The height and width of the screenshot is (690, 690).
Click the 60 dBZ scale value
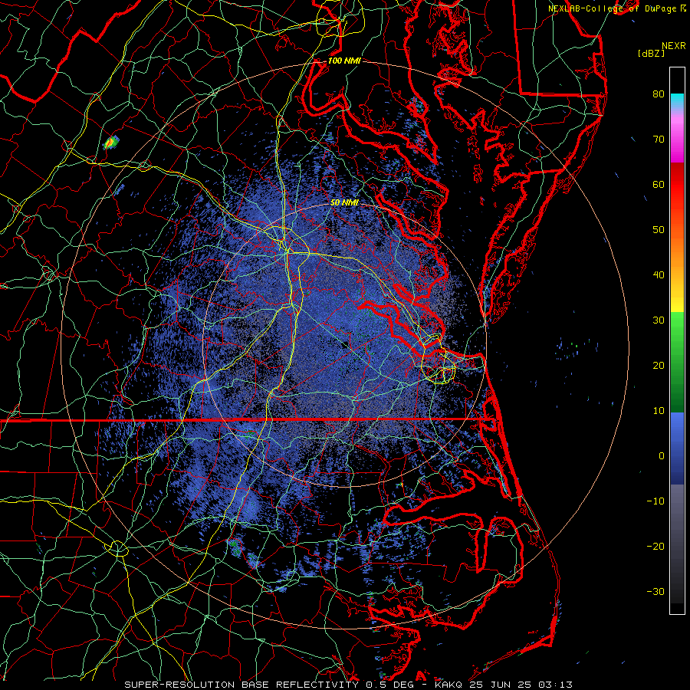tap(659, 185)
